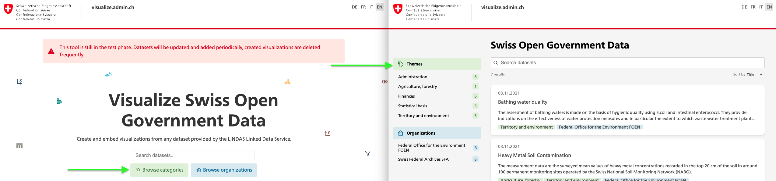Click the orange column chart icon
The image size is (776, 181).
pos(287,82)
